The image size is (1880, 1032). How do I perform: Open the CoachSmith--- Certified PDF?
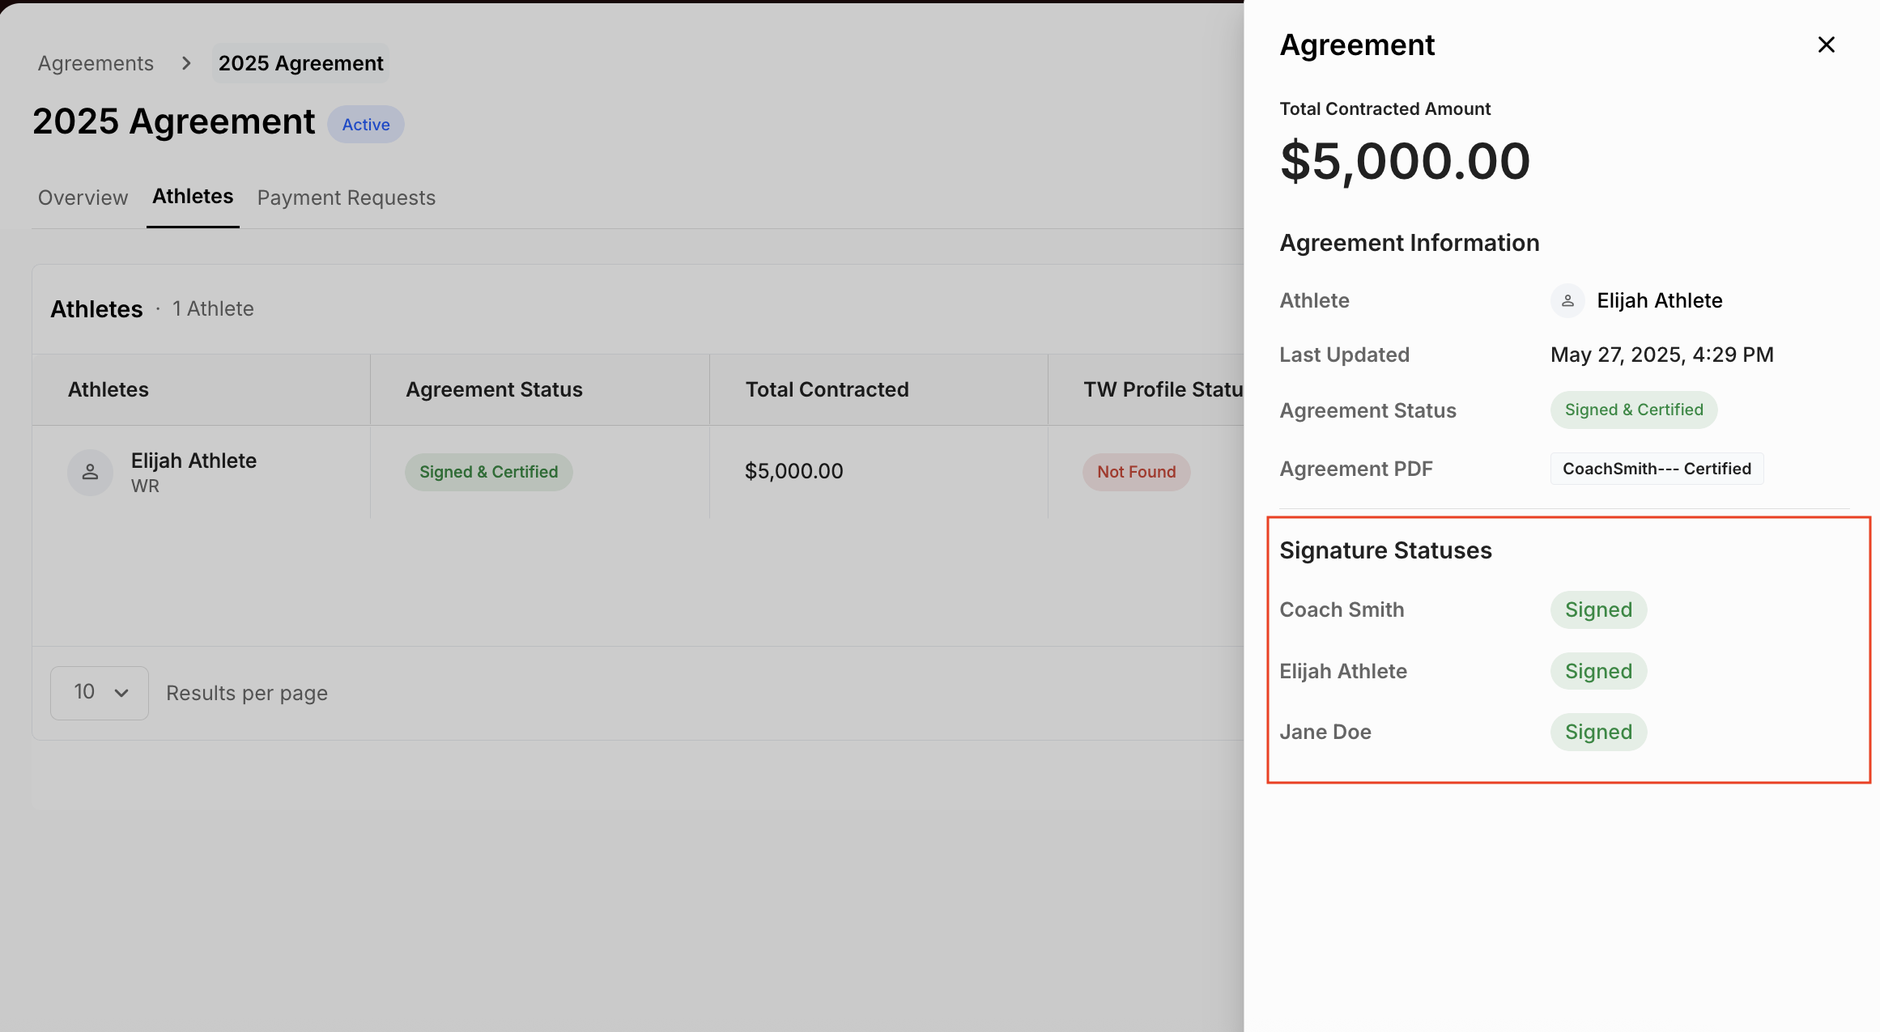click(1657, 469)
